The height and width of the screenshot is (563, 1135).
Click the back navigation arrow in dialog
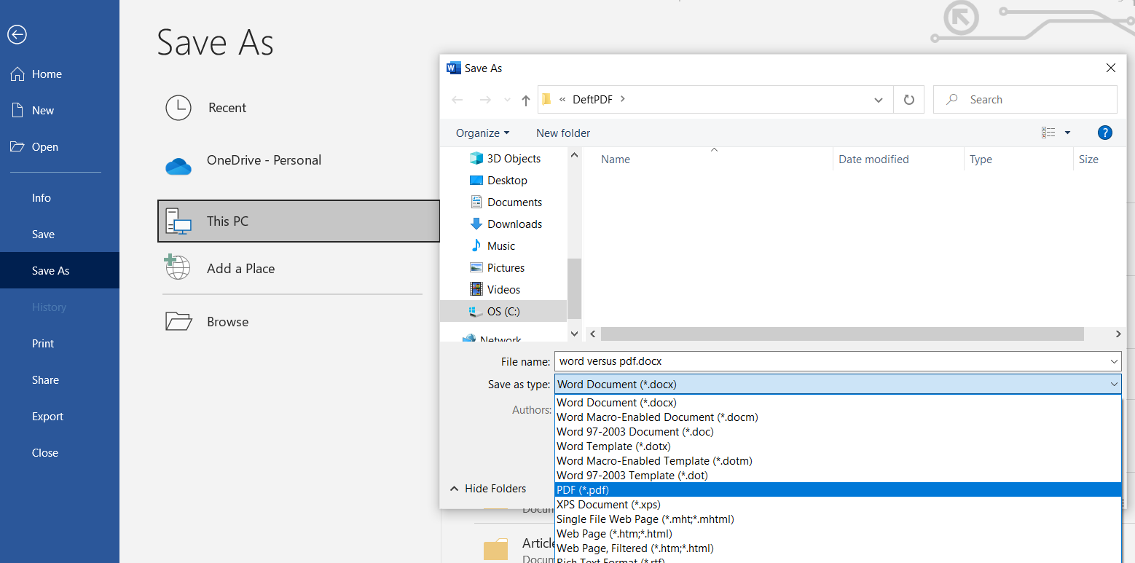click(457, 100)
